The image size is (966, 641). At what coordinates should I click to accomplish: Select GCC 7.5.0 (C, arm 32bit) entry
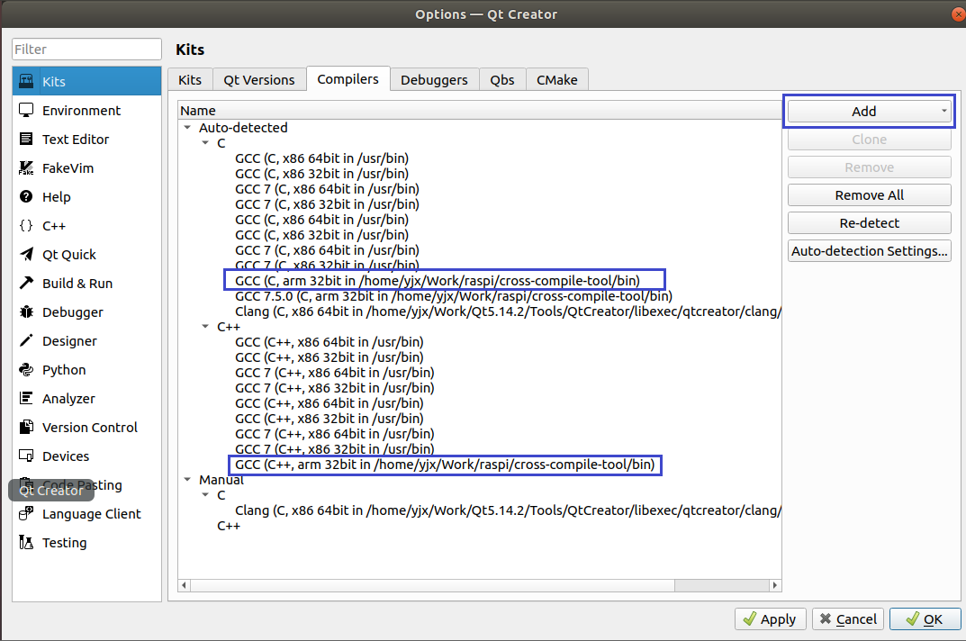[x=454, y=296]
